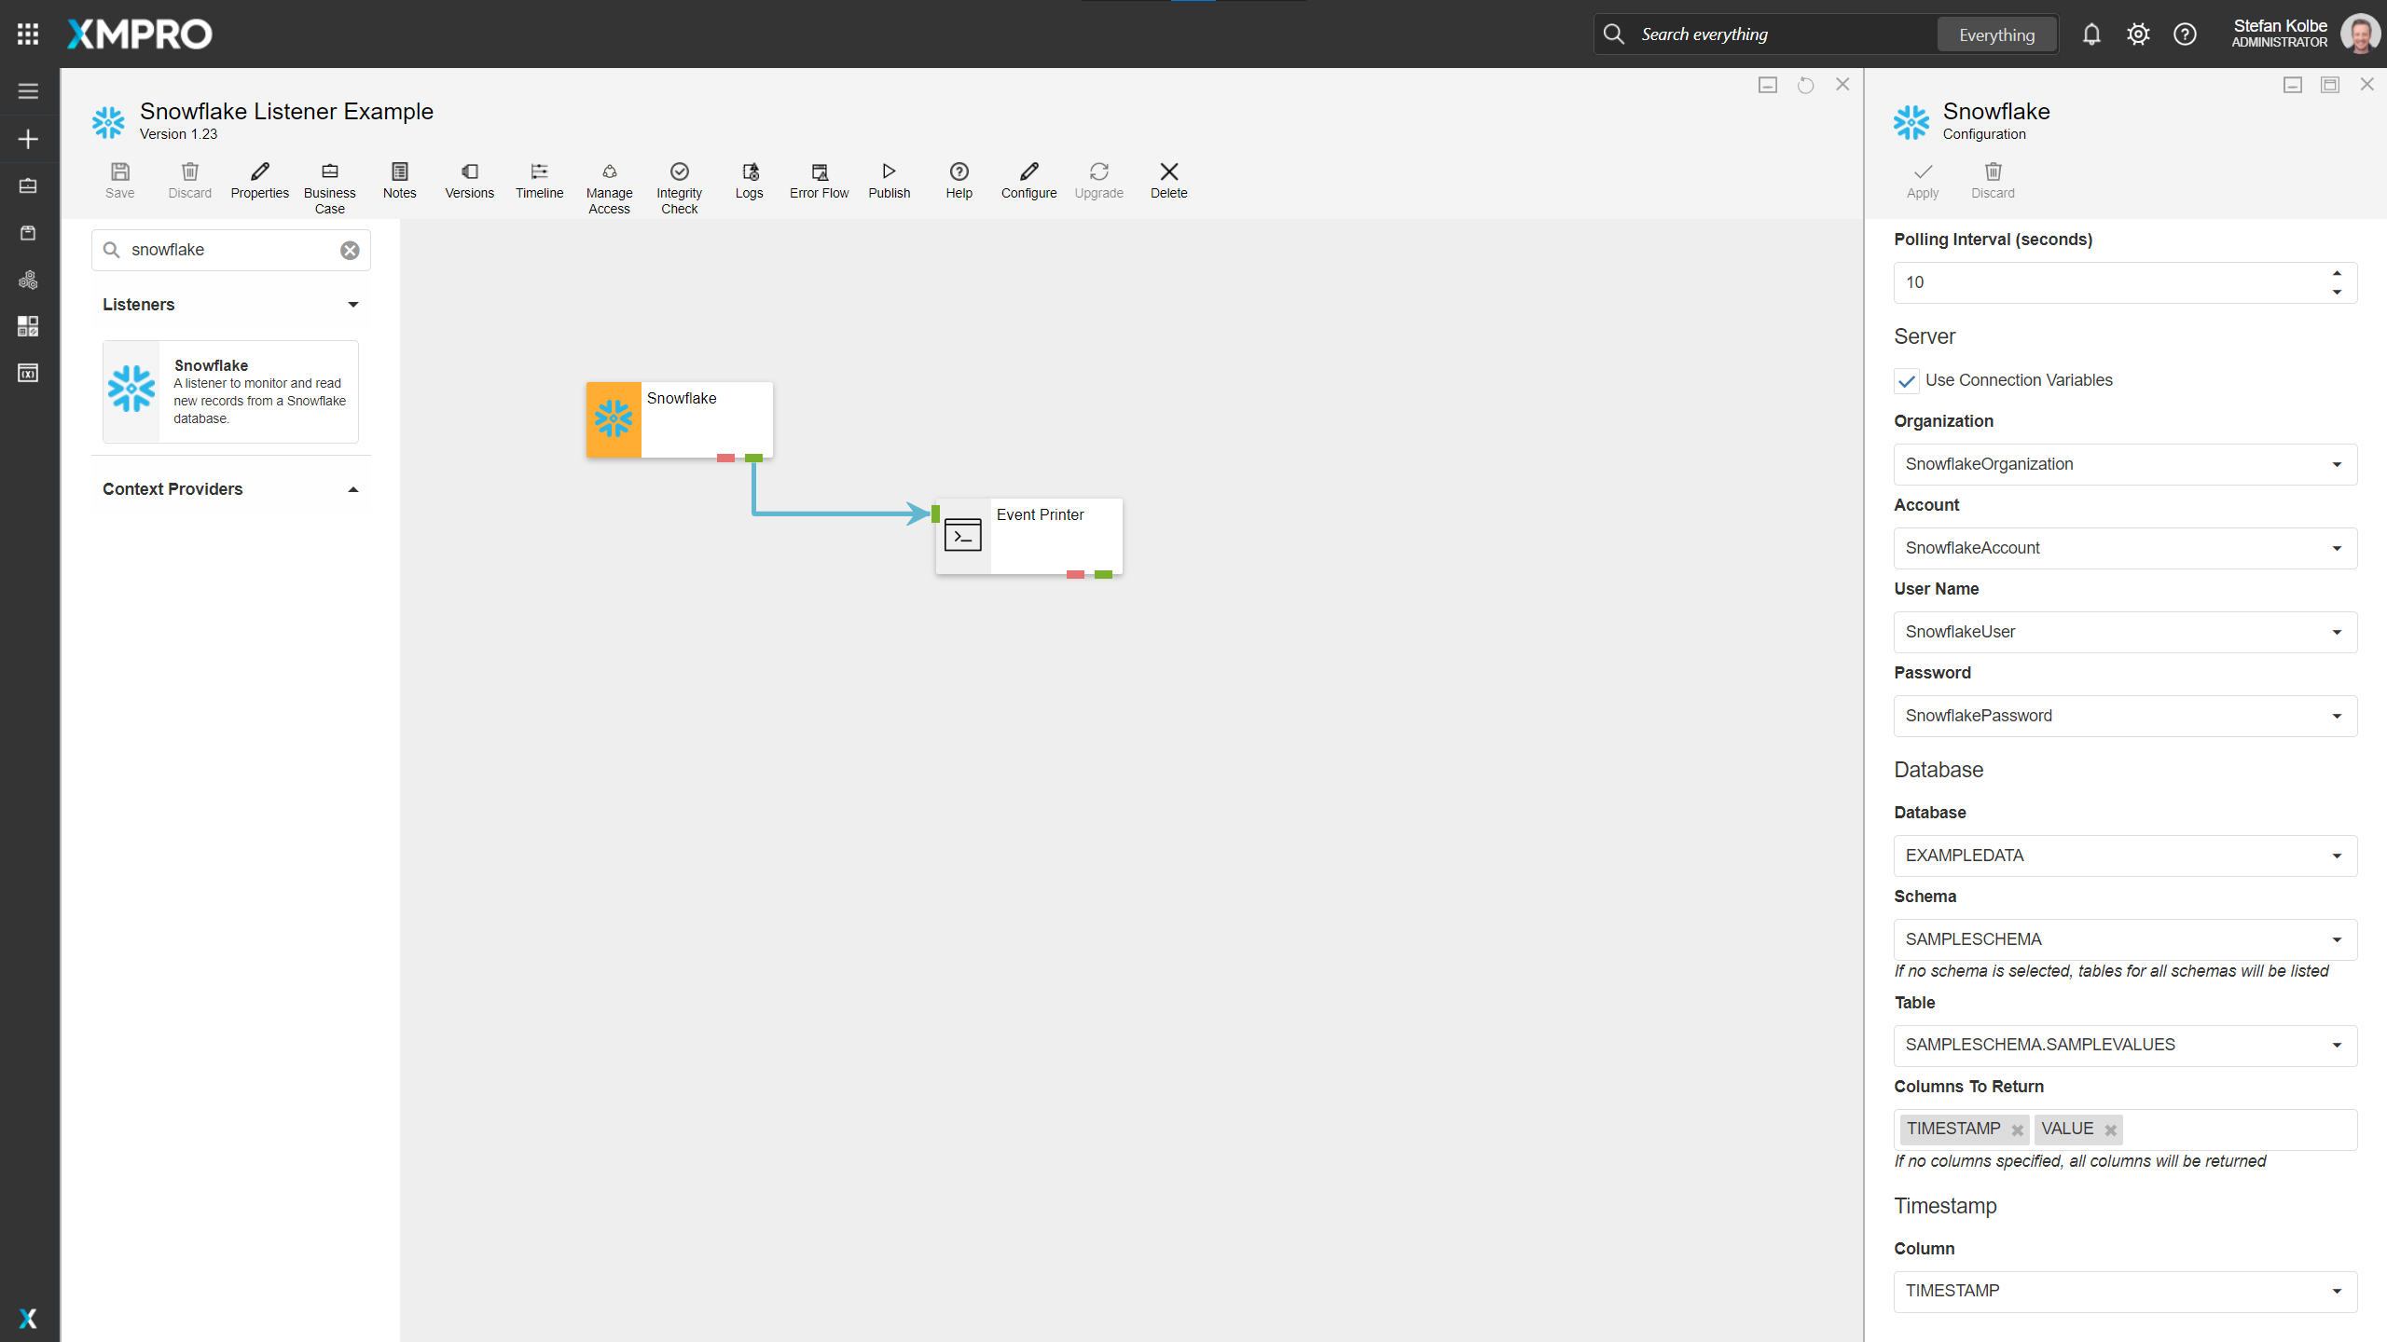The image size is (2387, 1342).
Task: Increase the polling interval with up arrow
Action: (2337, 273)
